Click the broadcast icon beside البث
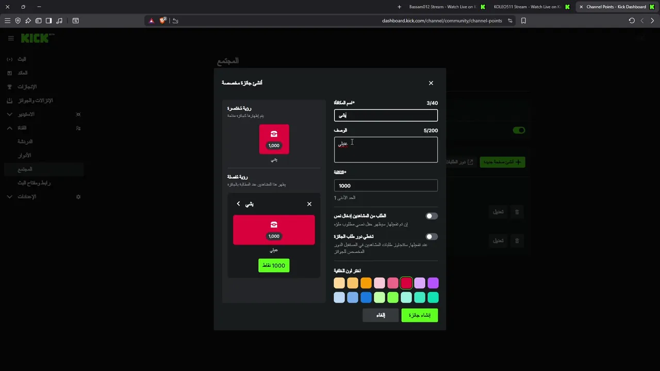The image size is (660, 371). pyautogui.click(x=9, y=59)
